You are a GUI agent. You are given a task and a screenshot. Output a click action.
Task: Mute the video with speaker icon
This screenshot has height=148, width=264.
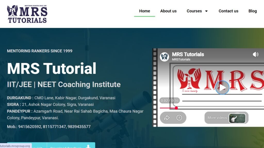[255, 54]
